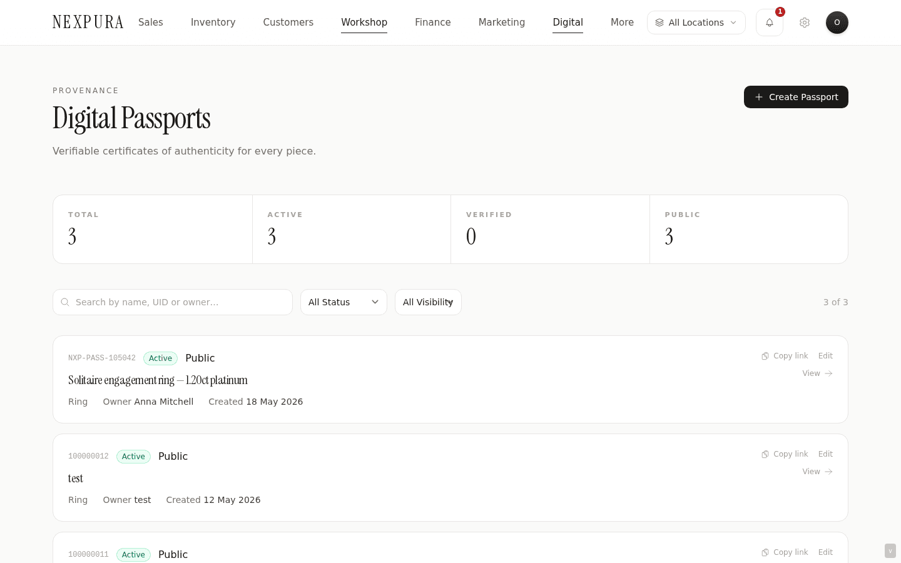The height and width of the screenshot is (563, 901).
Task: Click the Digital Passports heading
Action: (131, 118)
